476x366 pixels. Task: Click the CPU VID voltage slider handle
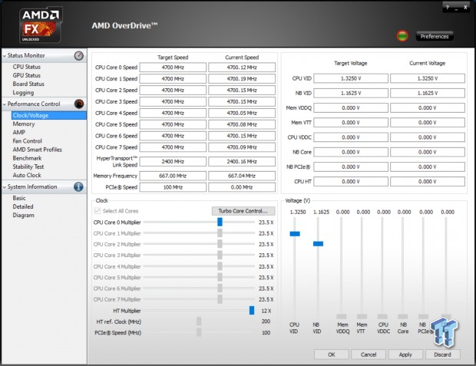click(294, 233)
